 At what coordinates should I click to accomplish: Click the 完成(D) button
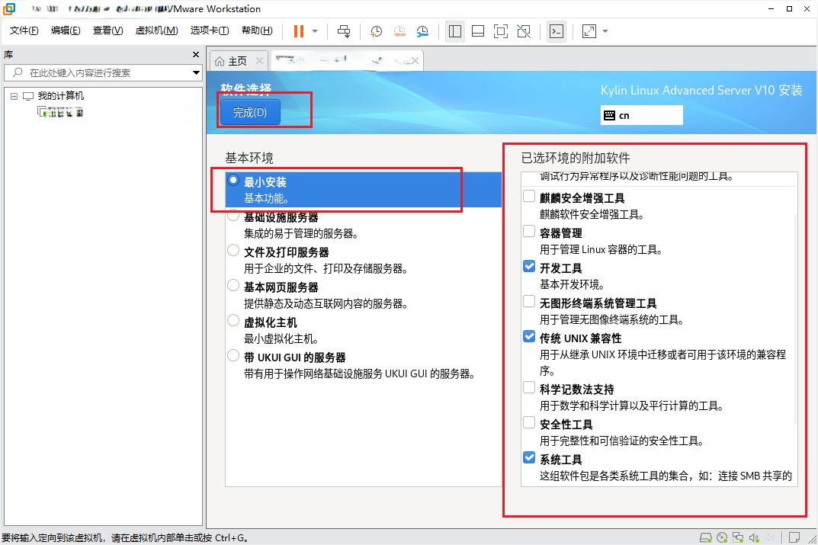point(250,112)
